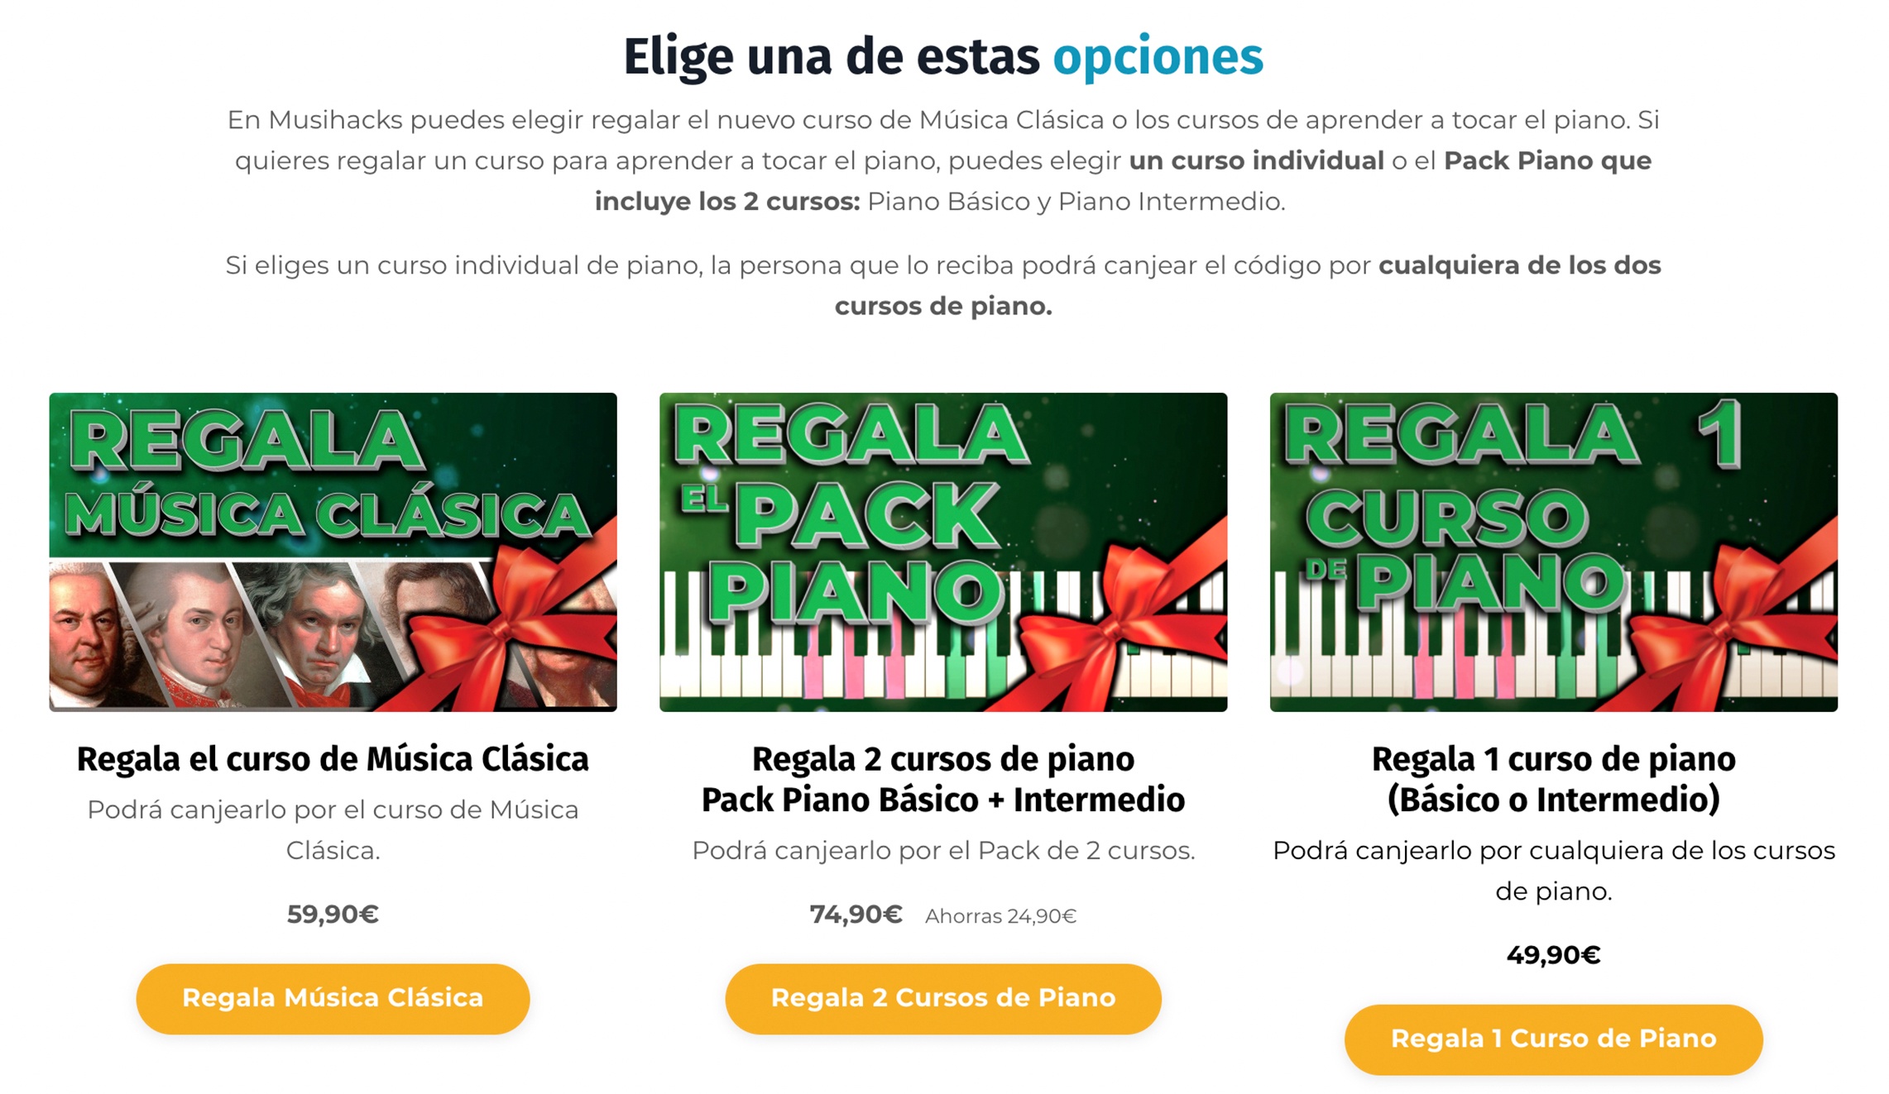
Task: Click the Regala 2 Cursos de Piano button
Action: 943,998
